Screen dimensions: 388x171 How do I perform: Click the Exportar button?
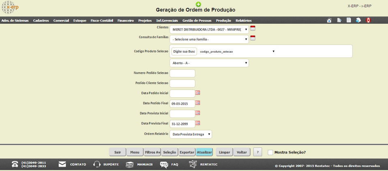pos(187,152)
